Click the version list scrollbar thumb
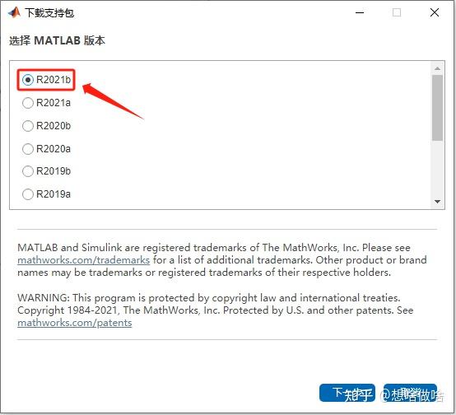 (x=437, y=108)
